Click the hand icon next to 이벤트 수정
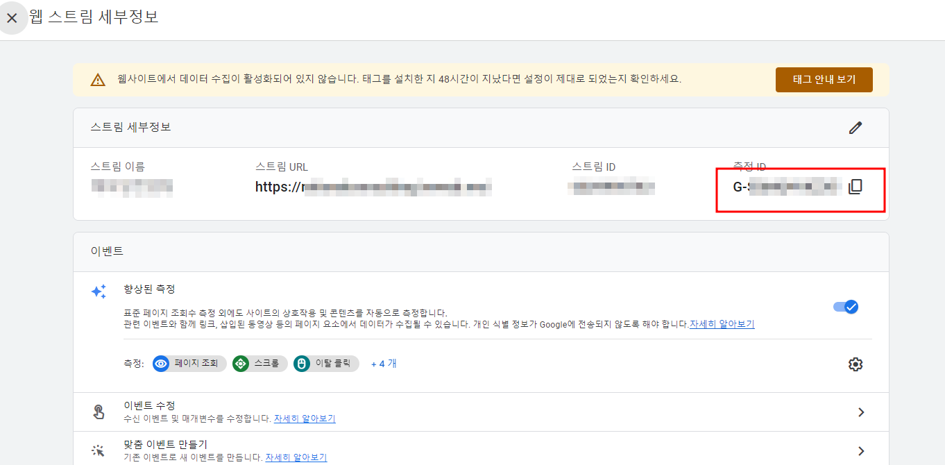Viewport: 945px width, 465px height. 98,412
